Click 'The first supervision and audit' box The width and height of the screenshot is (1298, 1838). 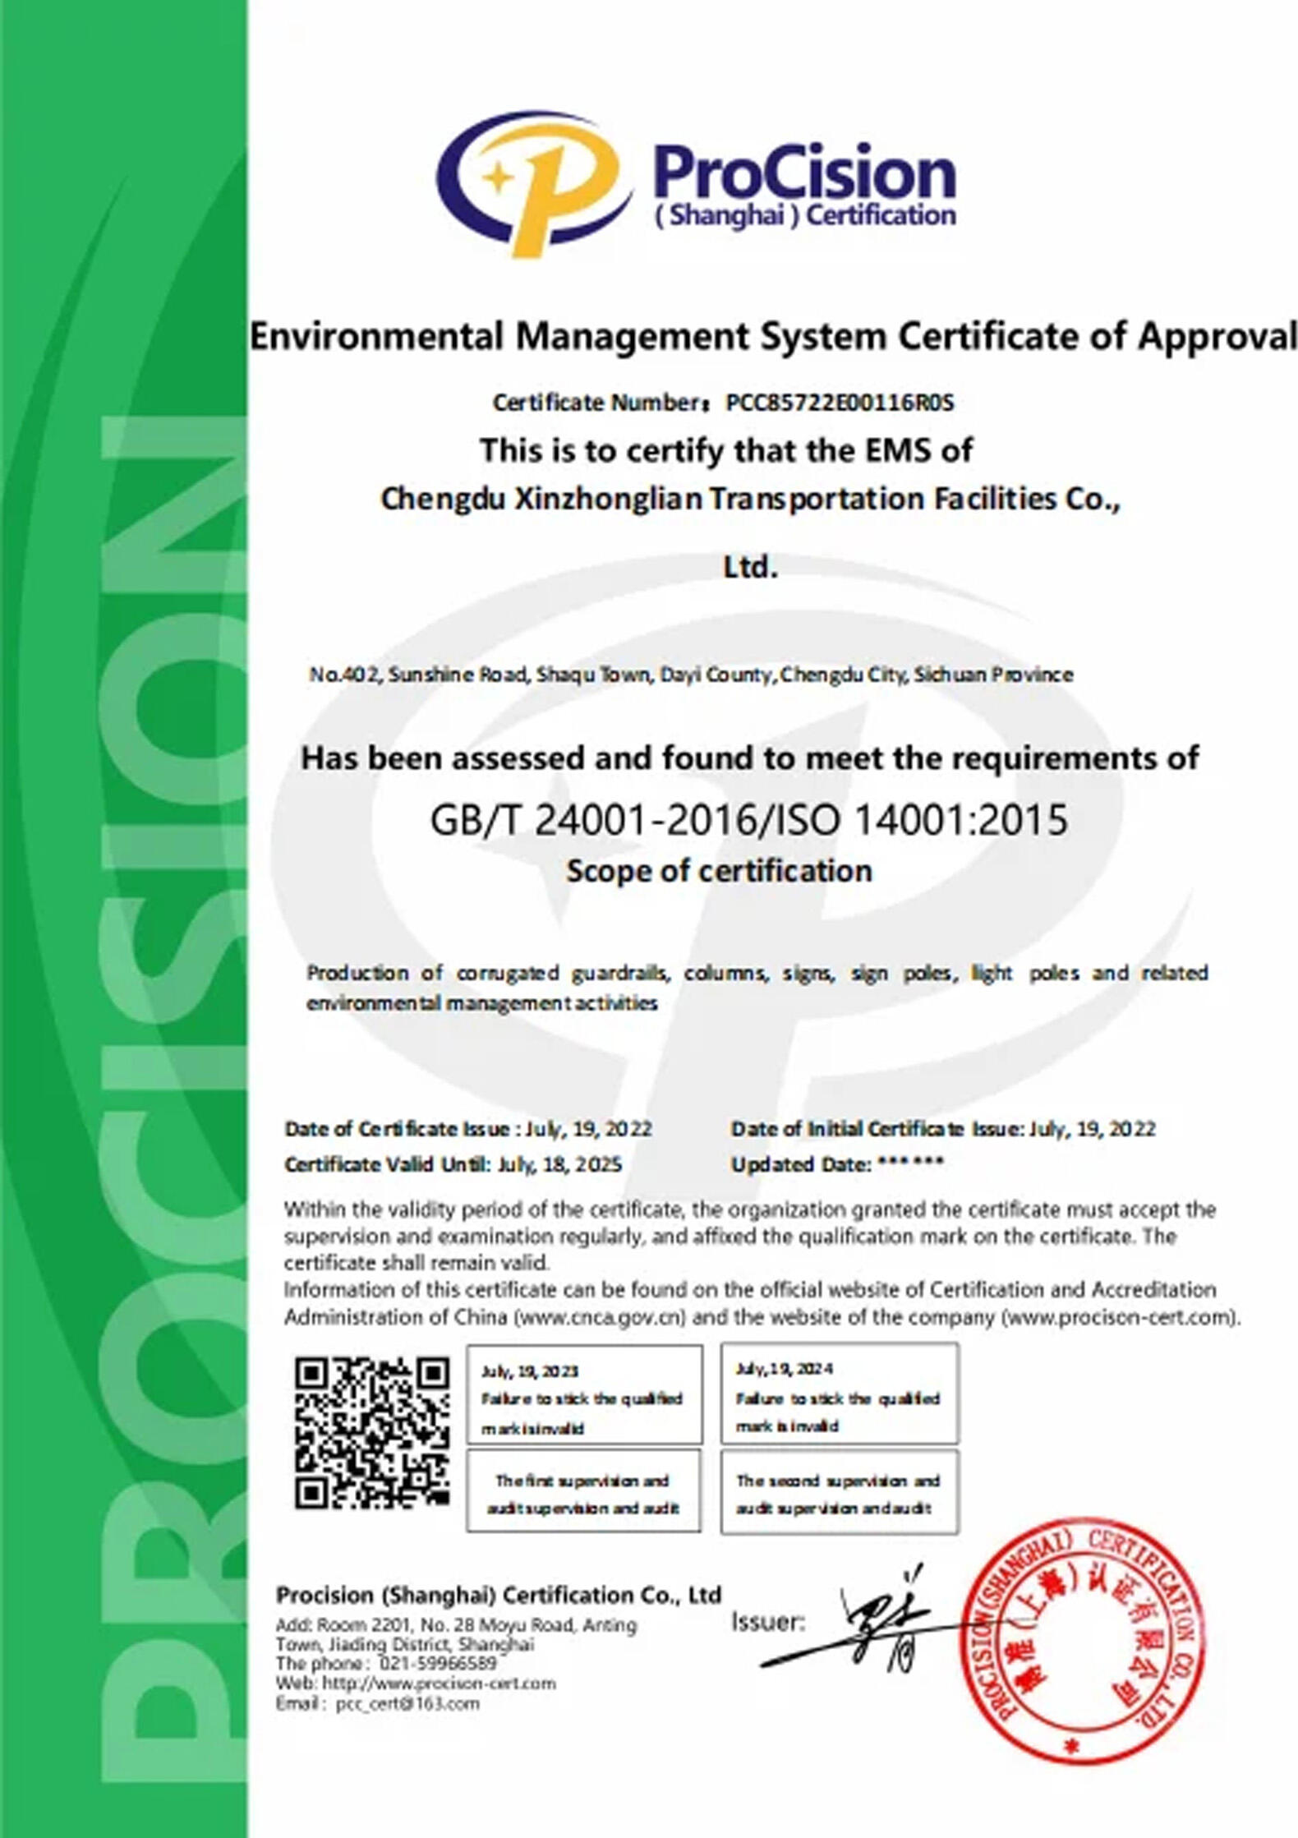point(583,1490)
